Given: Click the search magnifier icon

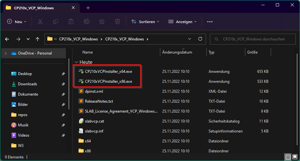Looking at the screenshot, I should click(217, 39).
